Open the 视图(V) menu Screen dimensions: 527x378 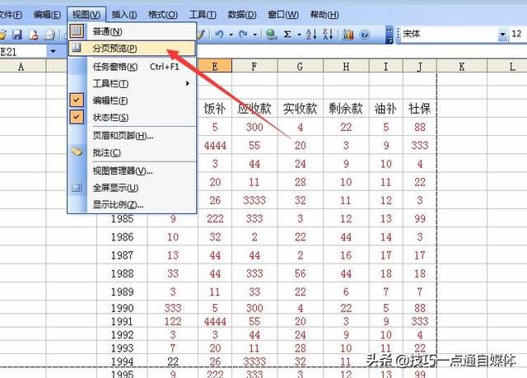[86, 15]
